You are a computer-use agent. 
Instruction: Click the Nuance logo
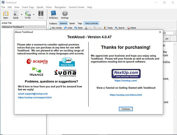(x=37, y=72)
